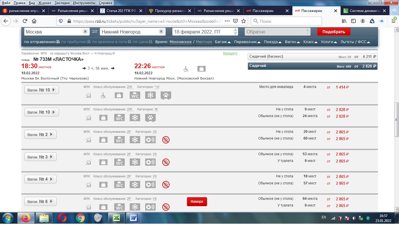Click the audio icon in Вагон № 3 row
The height and width of the screenshot is (233, 399).
click(150, 162)
